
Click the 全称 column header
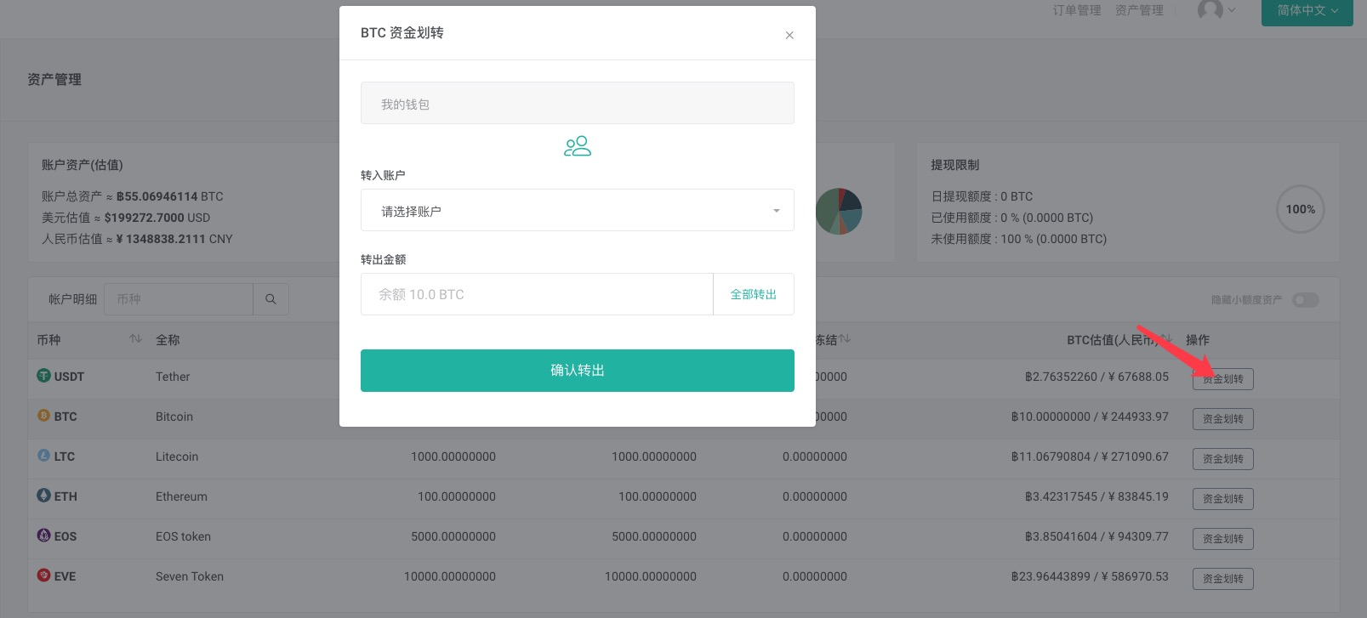pyautogui.click(x=168, y=340)
